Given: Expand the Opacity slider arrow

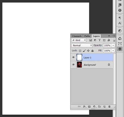Looking at the screenshot, I should (x=113, y=45).
